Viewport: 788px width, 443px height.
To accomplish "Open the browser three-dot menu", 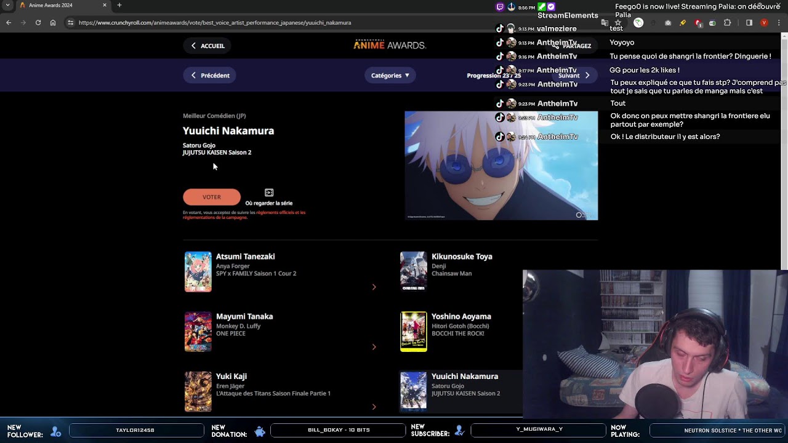I will (779, 23).
